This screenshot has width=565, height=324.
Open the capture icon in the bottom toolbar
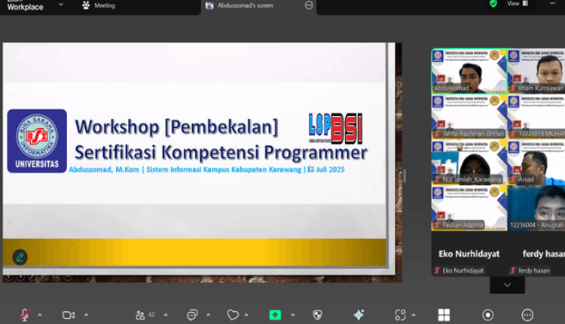400,315
